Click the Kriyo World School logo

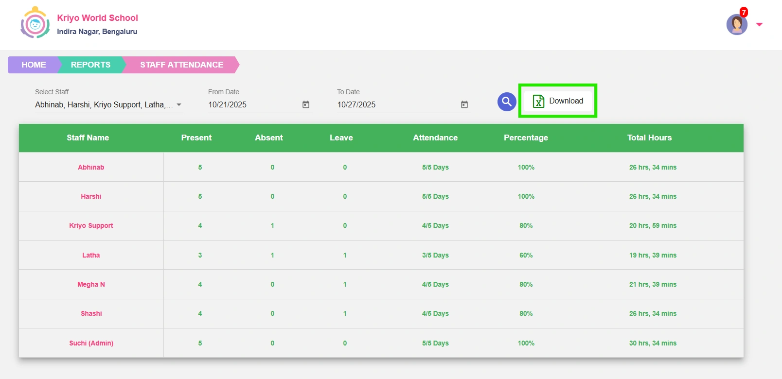[35, 23]
